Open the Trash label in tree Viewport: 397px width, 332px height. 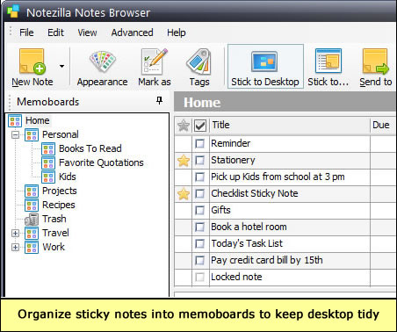[54, 219]
